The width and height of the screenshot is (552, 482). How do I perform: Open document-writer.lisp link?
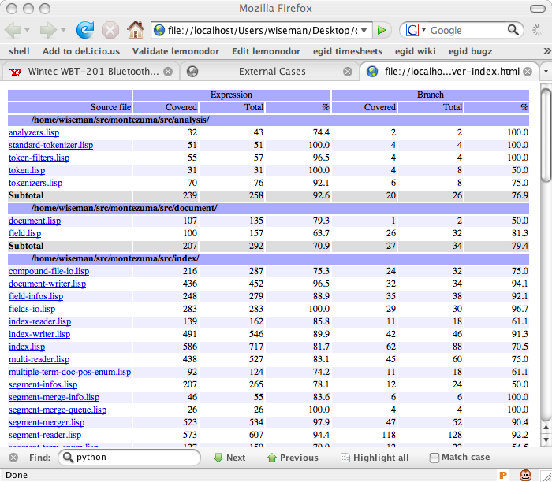47,284
